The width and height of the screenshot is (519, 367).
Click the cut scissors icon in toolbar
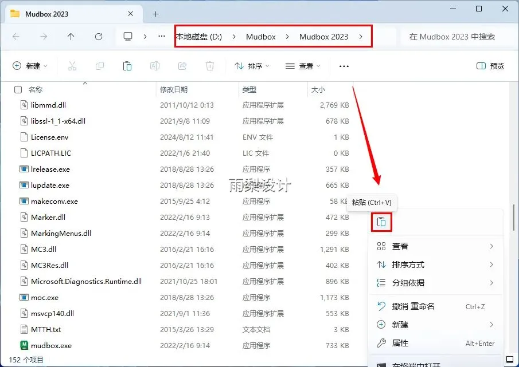[72, 66]
